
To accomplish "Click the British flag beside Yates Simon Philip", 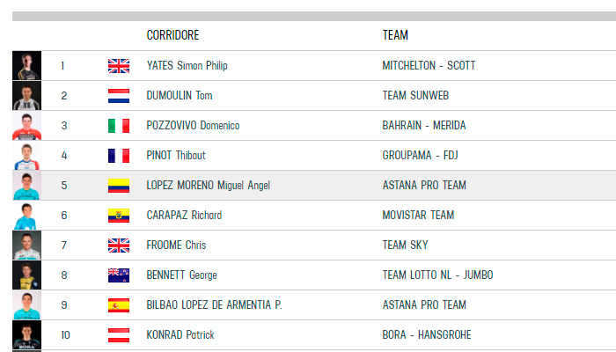I will point(119,66).
